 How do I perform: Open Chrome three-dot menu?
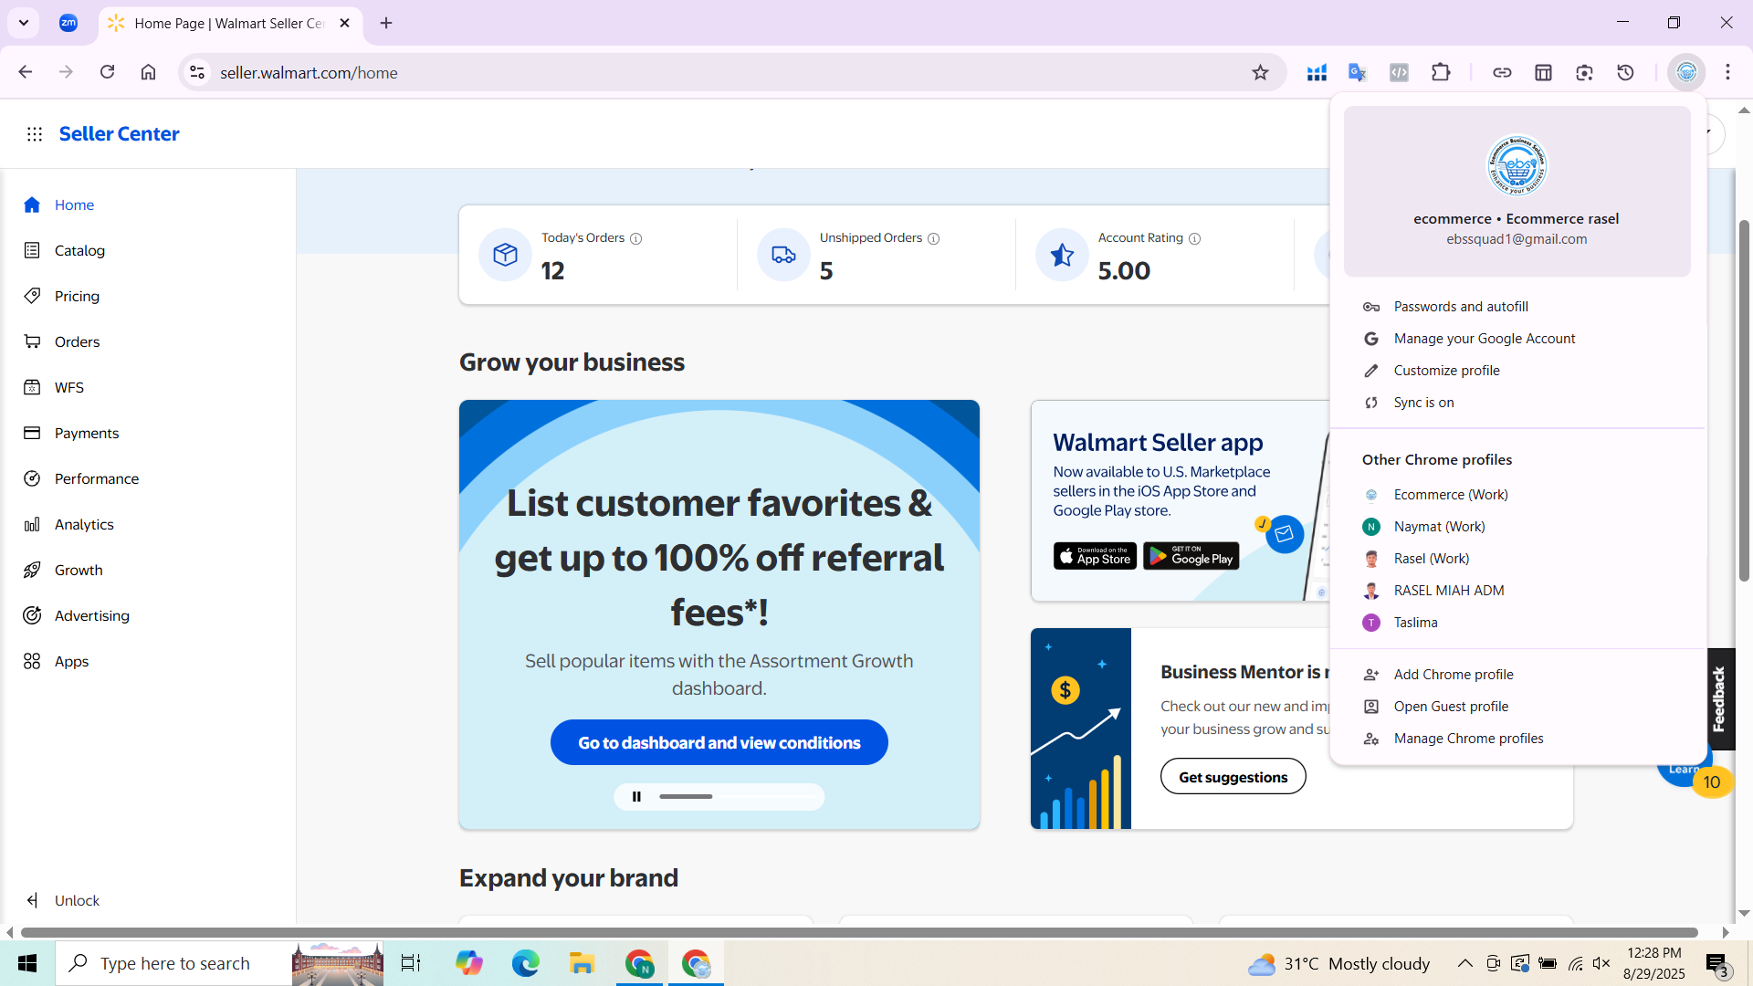tap(1727, 72)
